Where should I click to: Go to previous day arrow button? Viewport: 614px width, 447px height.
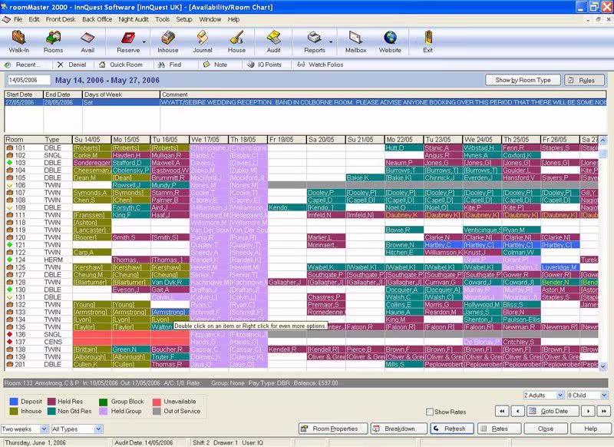click(518, 411)
